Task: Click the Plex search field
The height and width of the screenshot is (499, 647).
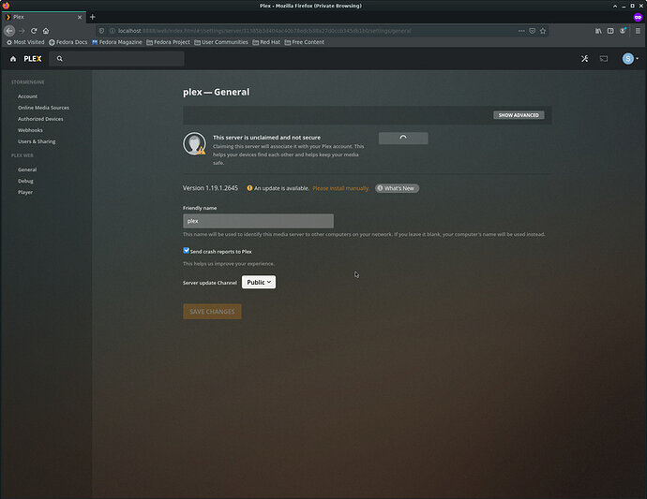Action: (117, 59)
